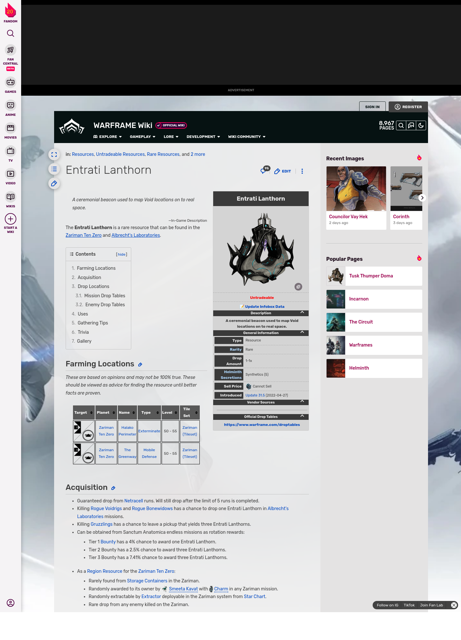Open the wiki Discuss speech bubbles icon
This screenshot has height=640, width=461.
click(411, 125)
